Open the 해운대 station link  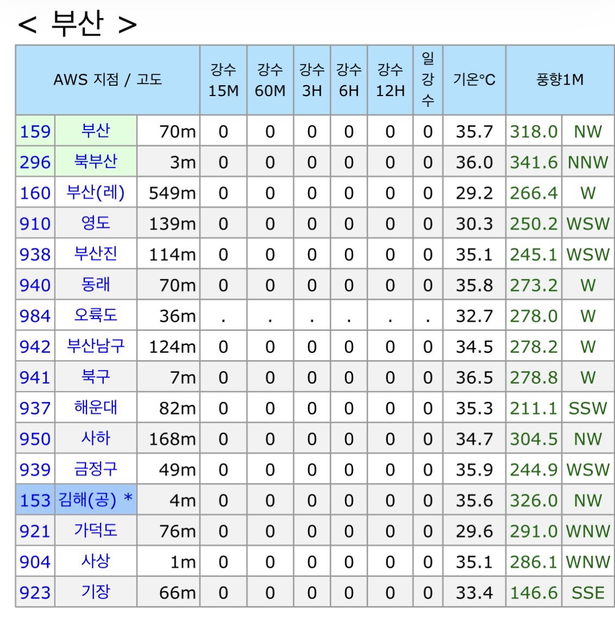point(96,407)
